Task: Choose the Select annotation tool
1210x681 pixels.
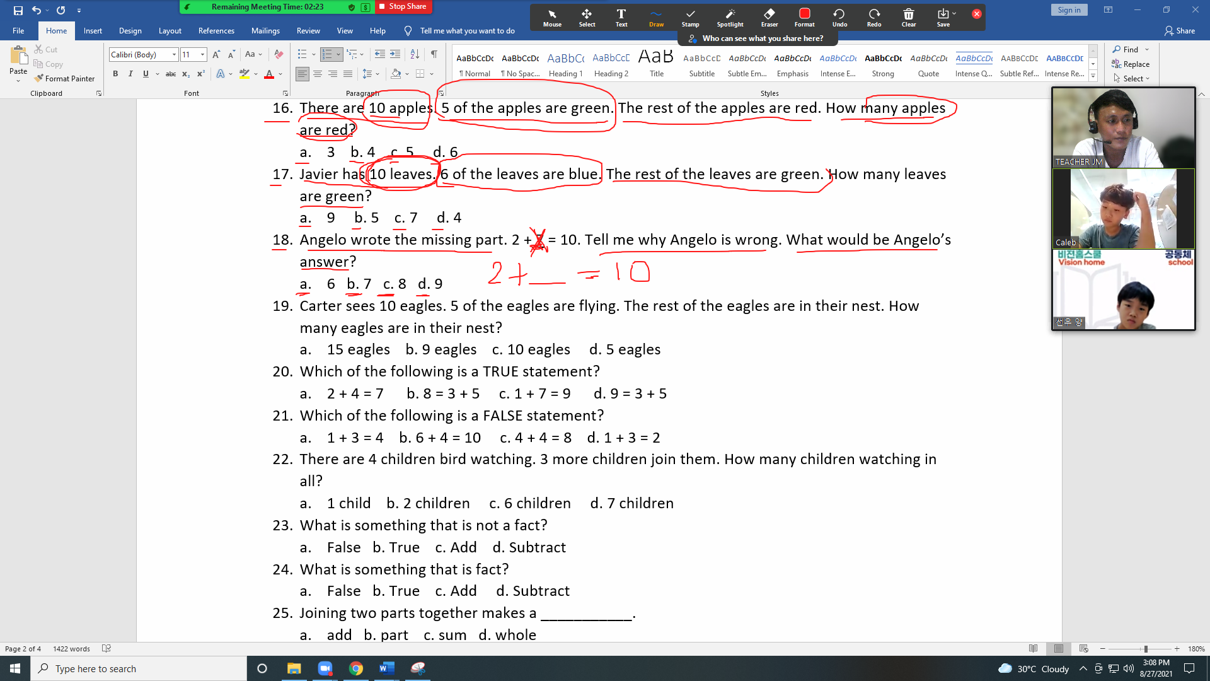Action: pos(587,18)
